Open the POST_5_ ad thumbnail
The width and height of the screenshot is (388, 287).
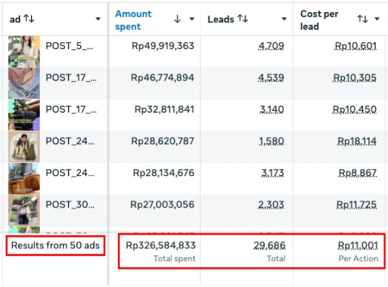(24, 51)
